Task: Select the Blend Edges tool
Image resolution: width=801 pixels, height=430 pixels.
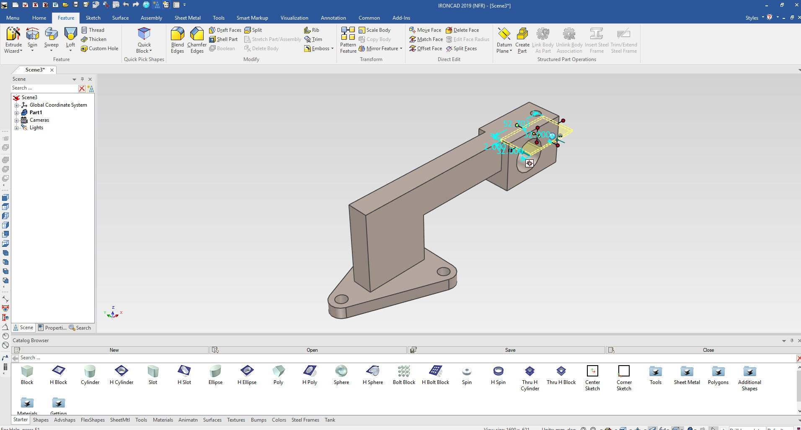Action: [x=177, y=35]
